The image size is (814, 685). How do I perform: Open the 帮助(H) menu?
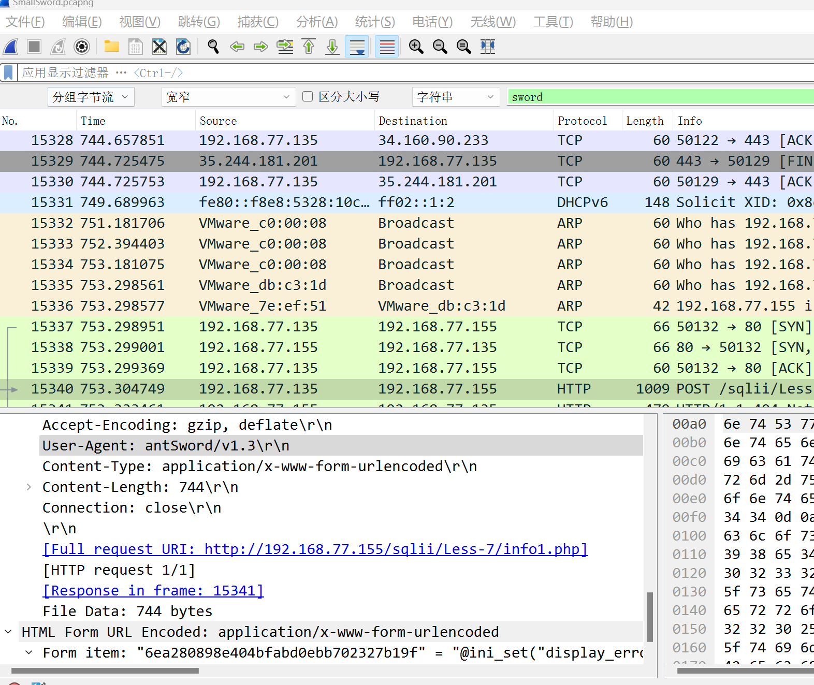coord(612,22)
